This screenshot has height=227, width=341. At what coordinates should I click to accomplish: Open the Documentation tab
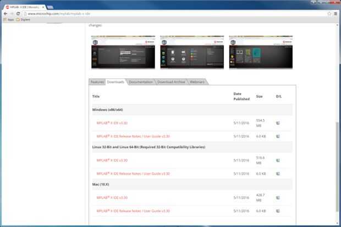pyautogui.click(x=141, y=82)
